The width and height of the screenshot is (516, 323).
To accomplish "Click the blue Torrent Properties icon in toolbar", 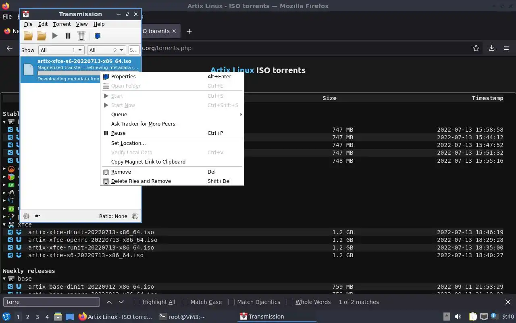I will tap(97, 36).
